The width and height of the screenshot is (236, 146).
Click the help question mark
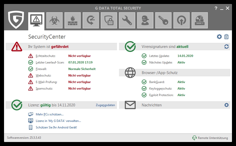coord(216,8)
